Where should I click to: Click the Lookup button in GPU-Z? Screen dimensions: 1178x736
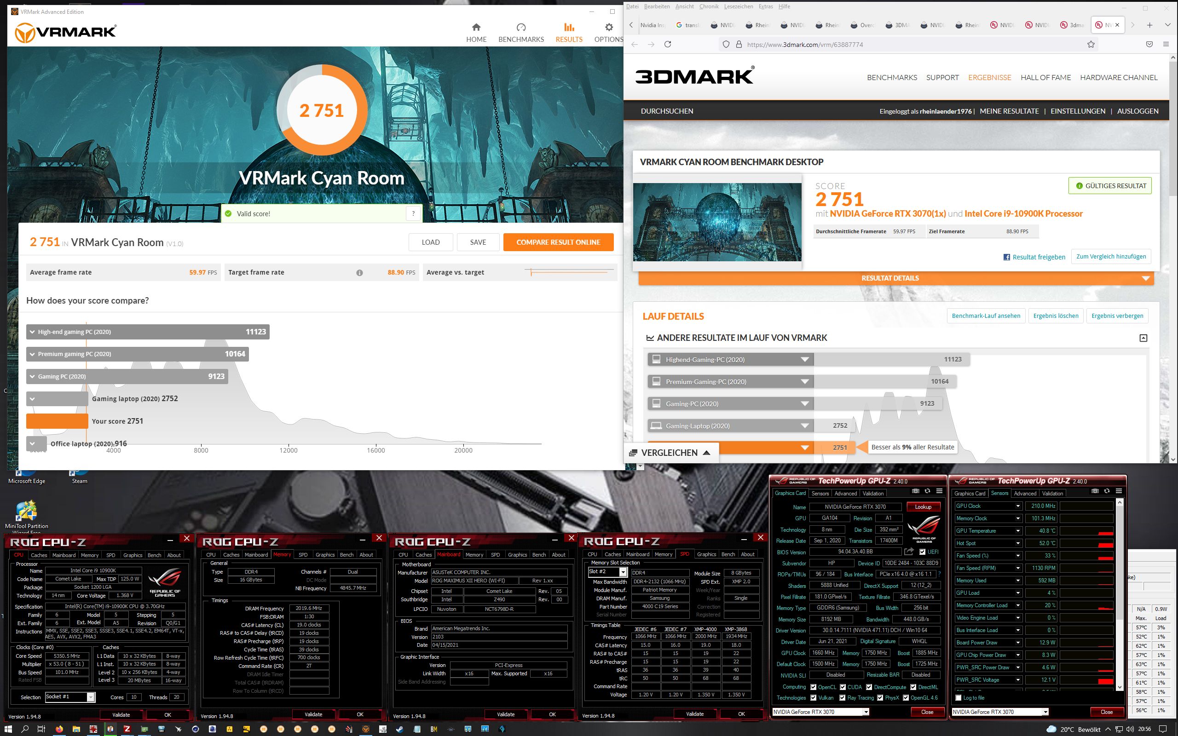923,507
